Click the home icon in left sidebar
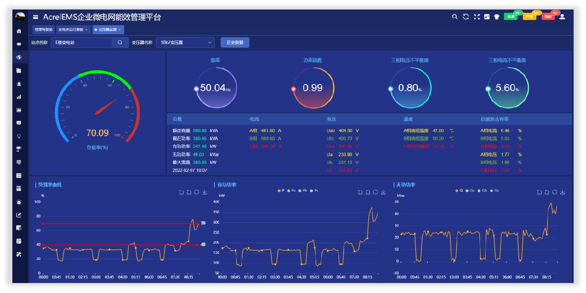The width and height of the screenshot is (586, 293). (19, 31)
